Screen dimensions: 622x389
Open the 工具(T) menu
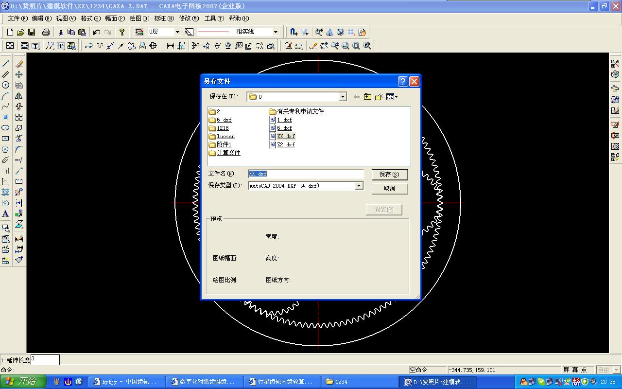[x=214, y=18]
